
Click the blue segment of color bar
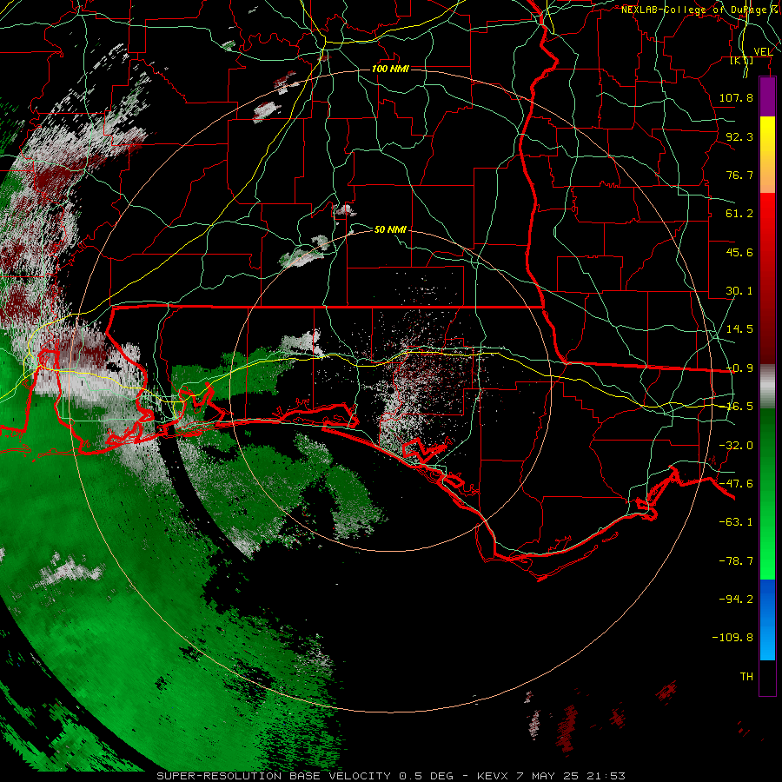click(767, 620)
